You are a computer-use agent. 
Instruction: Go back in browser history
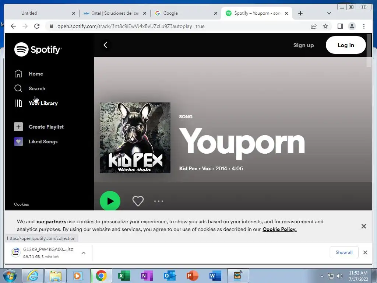click(13, 26)
